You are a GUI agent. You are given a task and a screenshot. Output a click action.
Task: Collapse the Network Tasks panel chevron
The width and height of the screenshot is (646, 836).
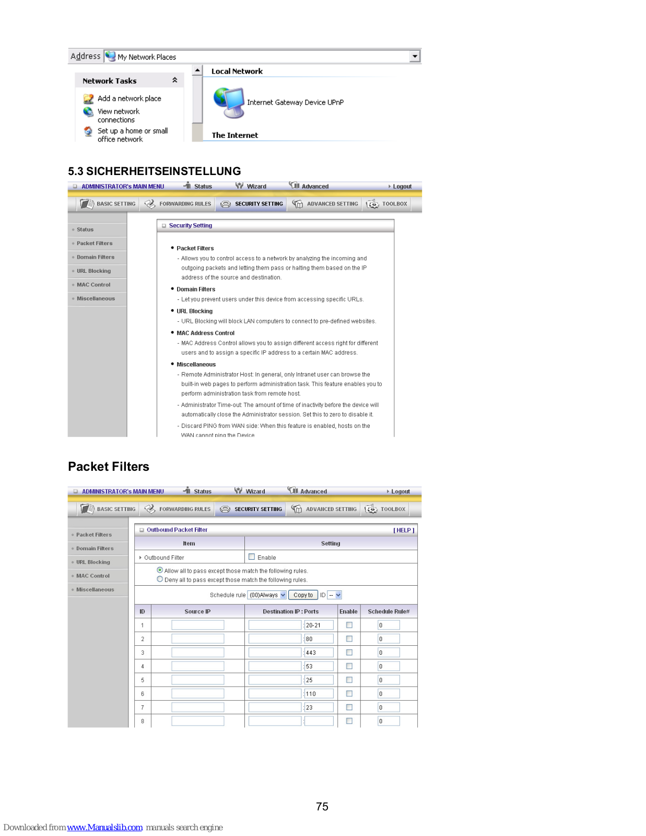[175, 80]
